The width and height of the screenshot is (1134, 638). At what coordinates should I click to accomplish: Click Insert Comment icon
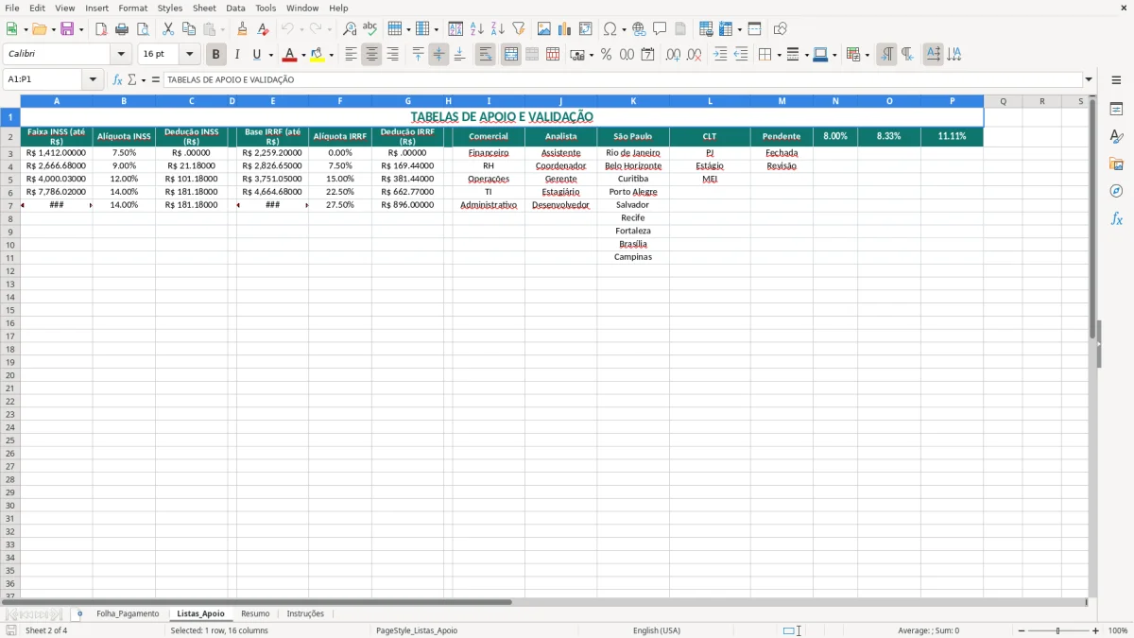click(660, 29)
